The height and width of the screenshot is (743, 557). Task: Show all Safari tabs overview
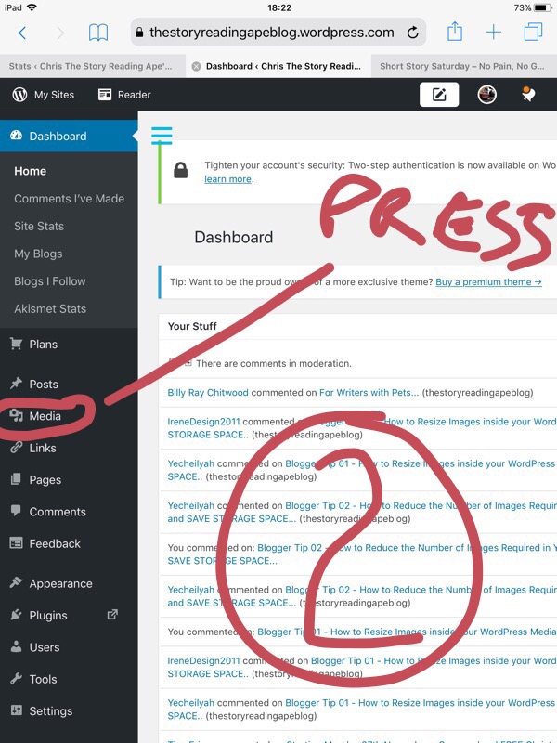tap(533, 33)
